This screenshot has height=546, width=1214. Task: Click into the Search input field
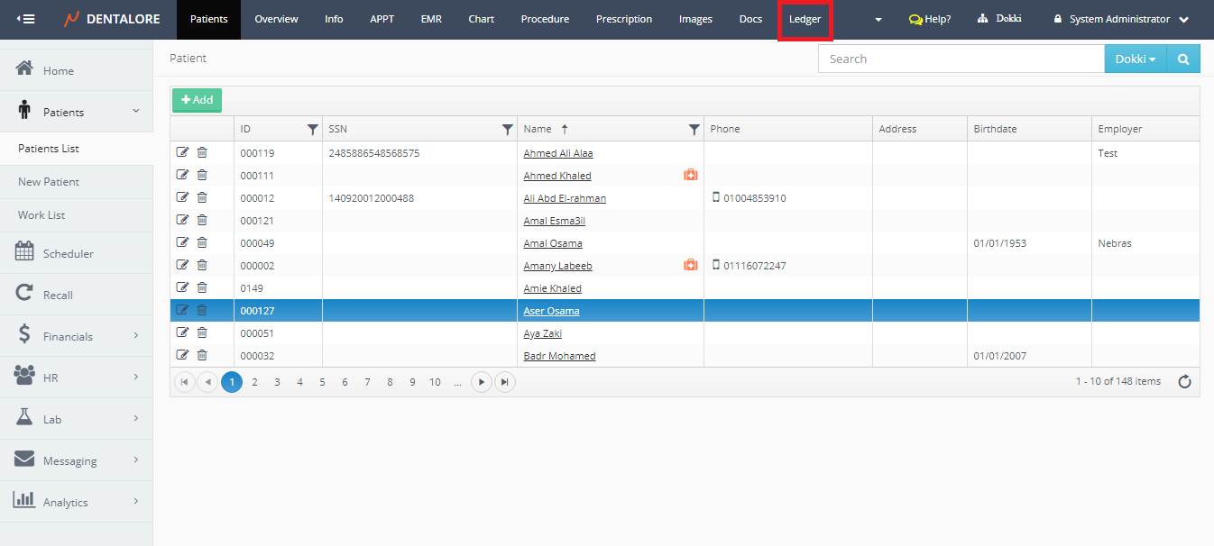click(961, 59)
